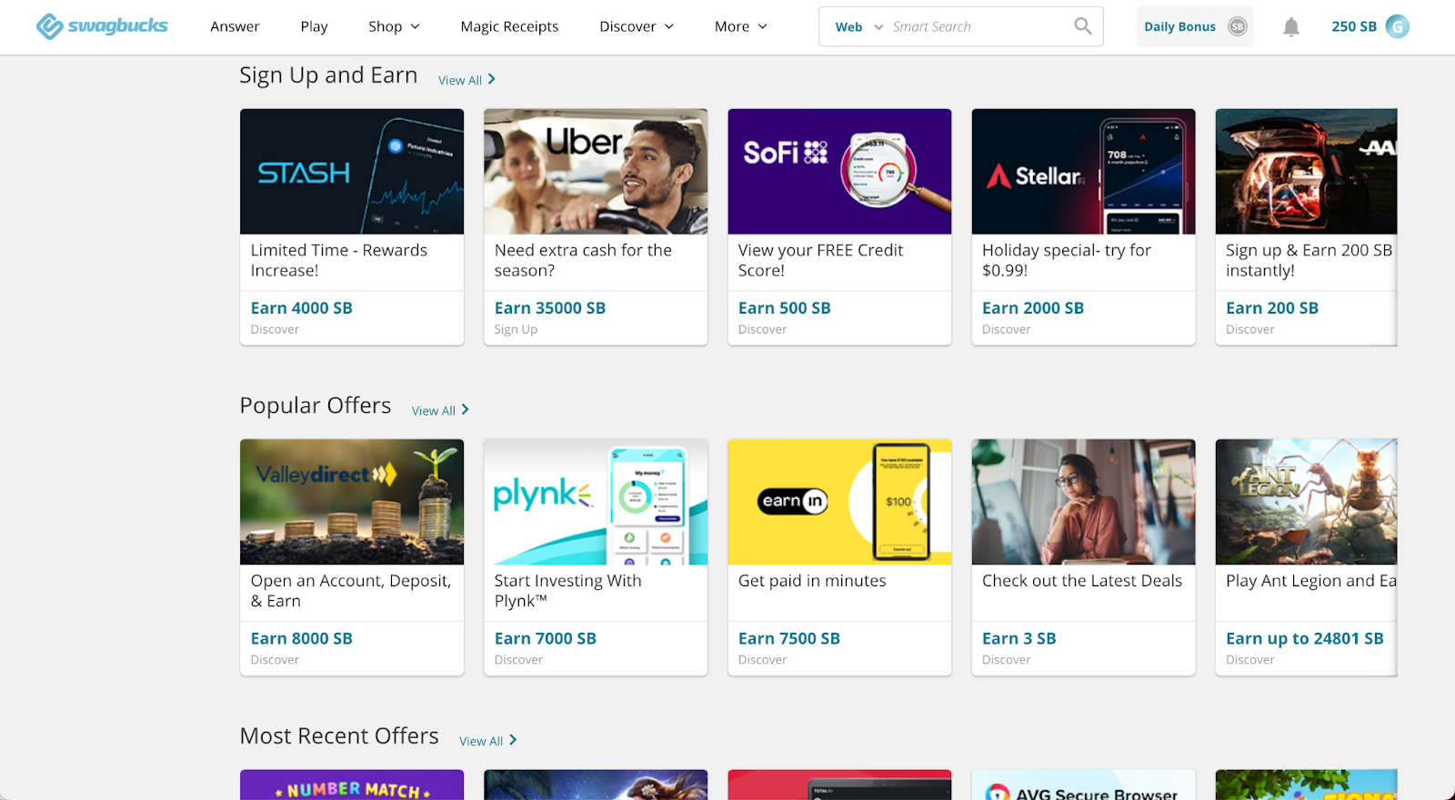Click 'Get paid in minutes' title
This screenshot has width=1455, height=800.
click(x=811, y=581)
